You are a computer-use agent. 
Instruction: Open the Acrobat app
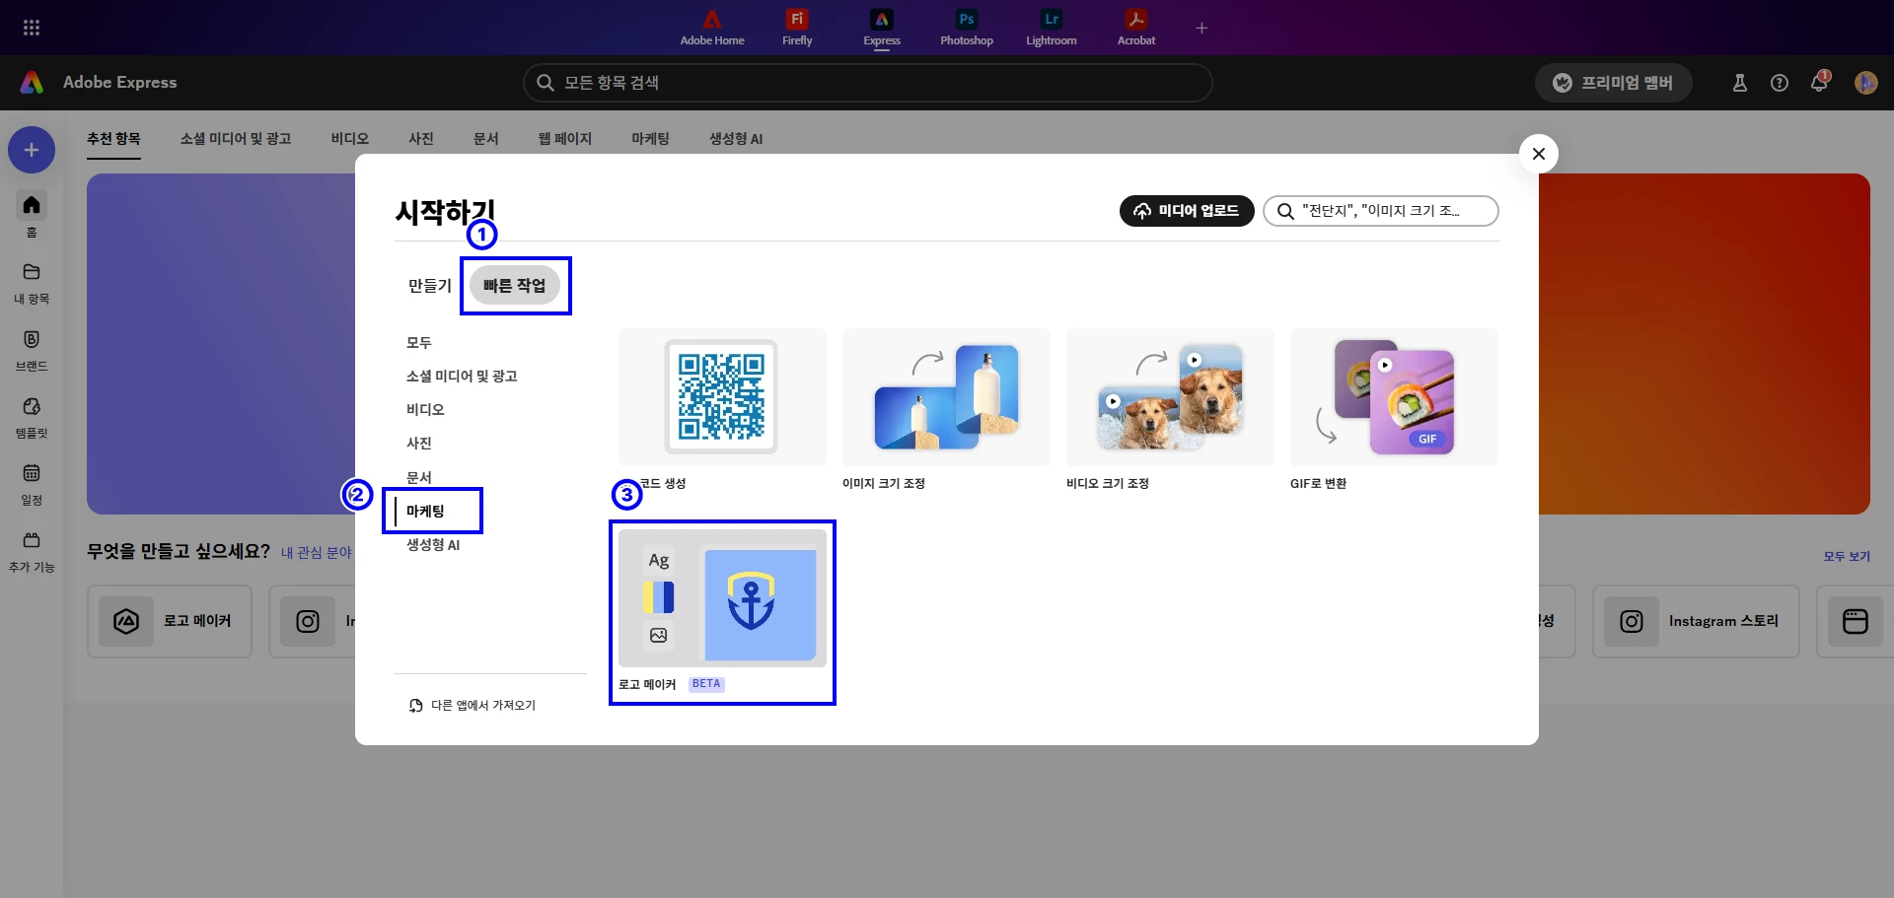[x=1136, y=28]
